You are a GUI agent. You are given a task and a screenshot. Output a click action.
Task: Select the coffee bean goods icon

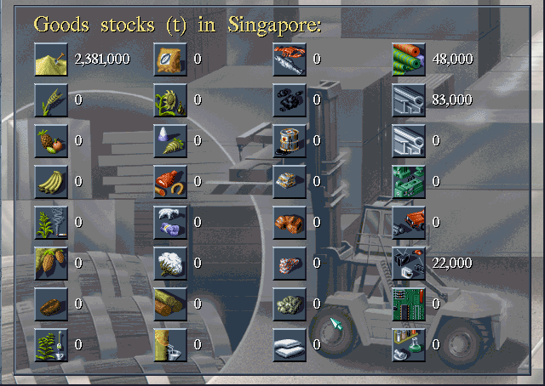point(51,304)
